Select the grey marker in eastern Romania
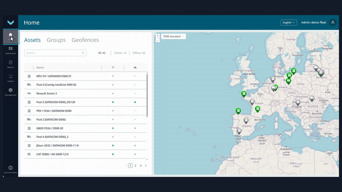The height and width of the screenshot is (192, 342). click(x=312, y=98)
